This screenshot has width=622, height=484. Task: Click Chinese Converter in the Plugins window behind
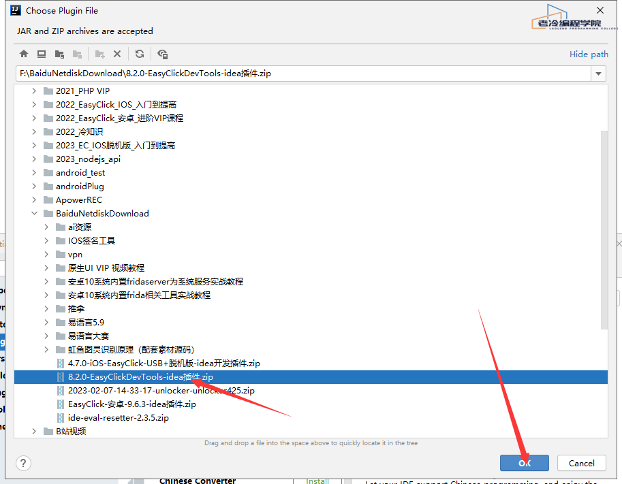tap(198, 481)
